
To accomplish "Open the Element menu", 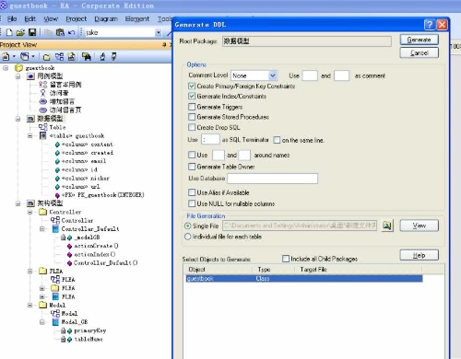I will tap(137, 19).
